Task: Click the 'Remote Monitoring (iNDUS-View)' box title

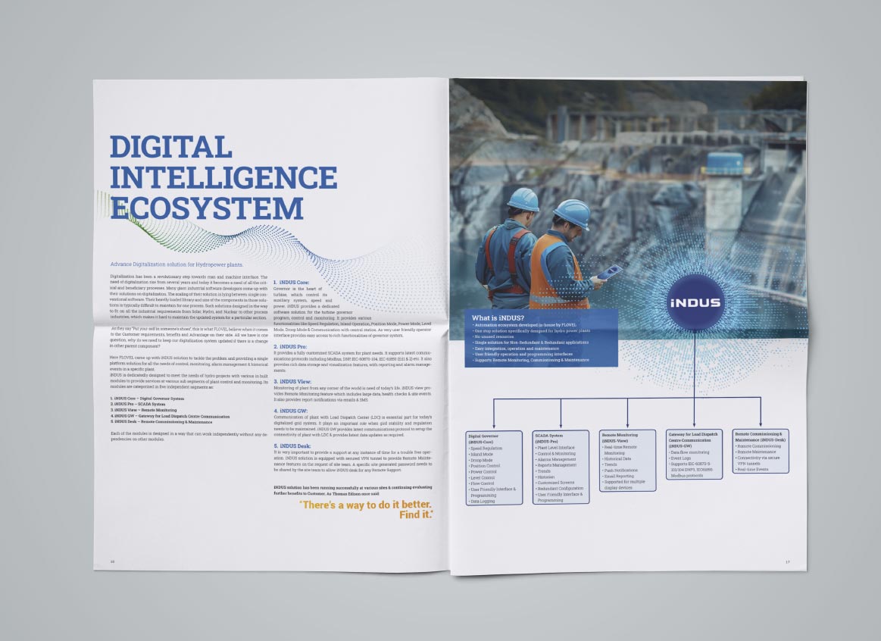Action: pyautogui.click(x=619, y=438)
